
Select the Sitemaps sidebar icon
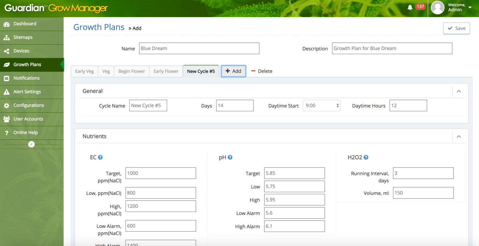click(7, 37)
